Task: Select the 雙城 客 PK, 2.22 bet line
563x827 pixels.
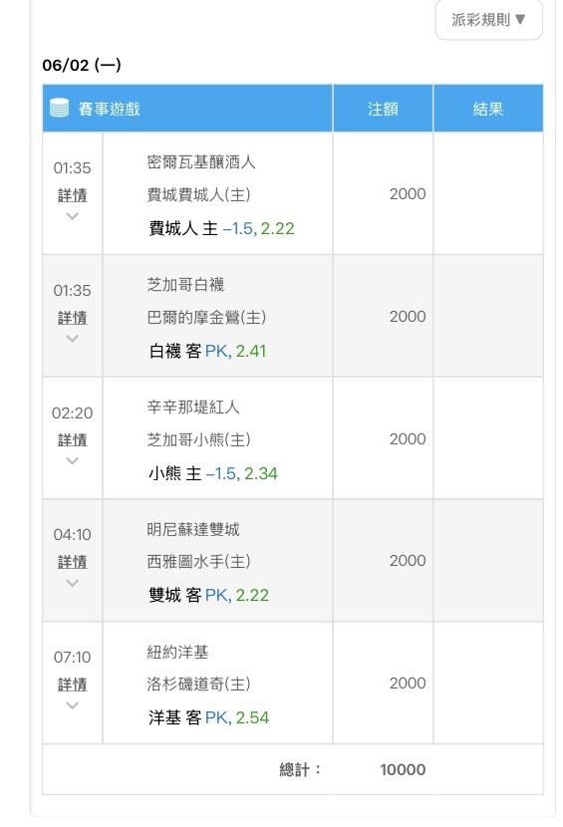Action: pyautogui.click(x=209, y=595)
